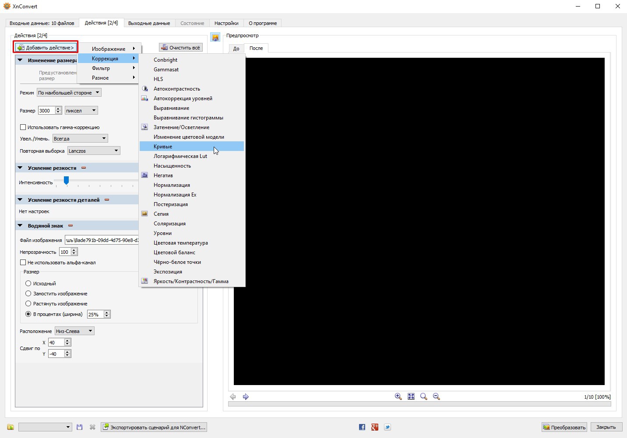Remove Усиление резкости деталей action via minus icon
Image resolution: width=627 pixels, height=438 pixels.
pyautogui.click(x=107, y=200)
